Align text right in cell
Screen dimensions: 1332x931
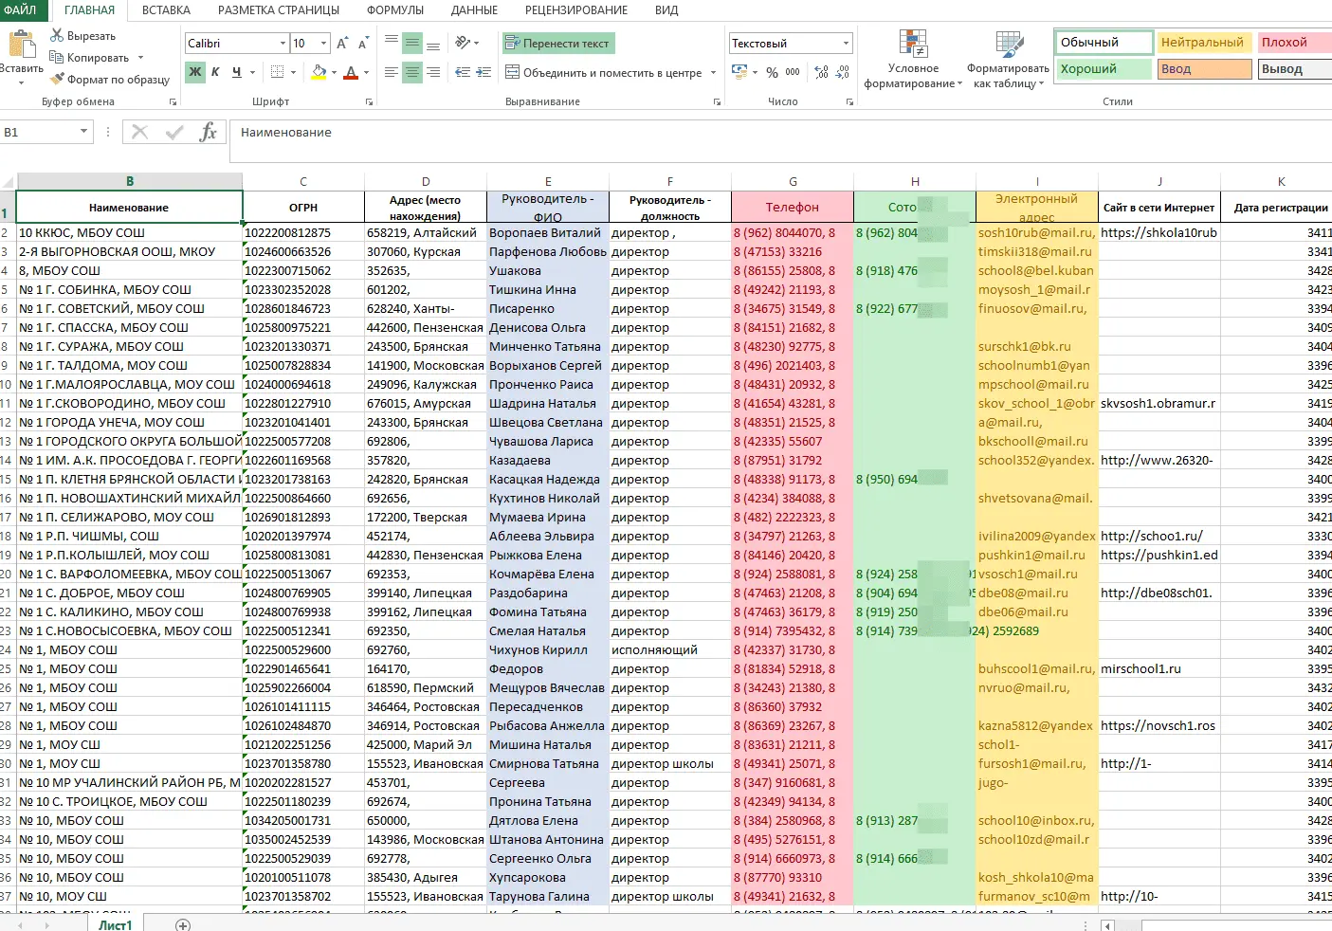pyautogui.click(x=433, y=72)
